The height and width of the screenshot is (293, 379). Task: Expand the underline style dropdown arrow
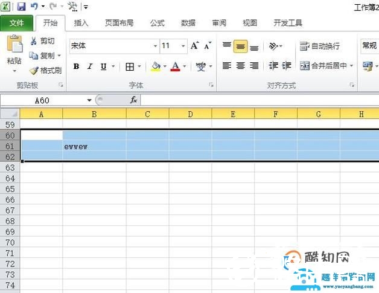click(x=113, y=66)
